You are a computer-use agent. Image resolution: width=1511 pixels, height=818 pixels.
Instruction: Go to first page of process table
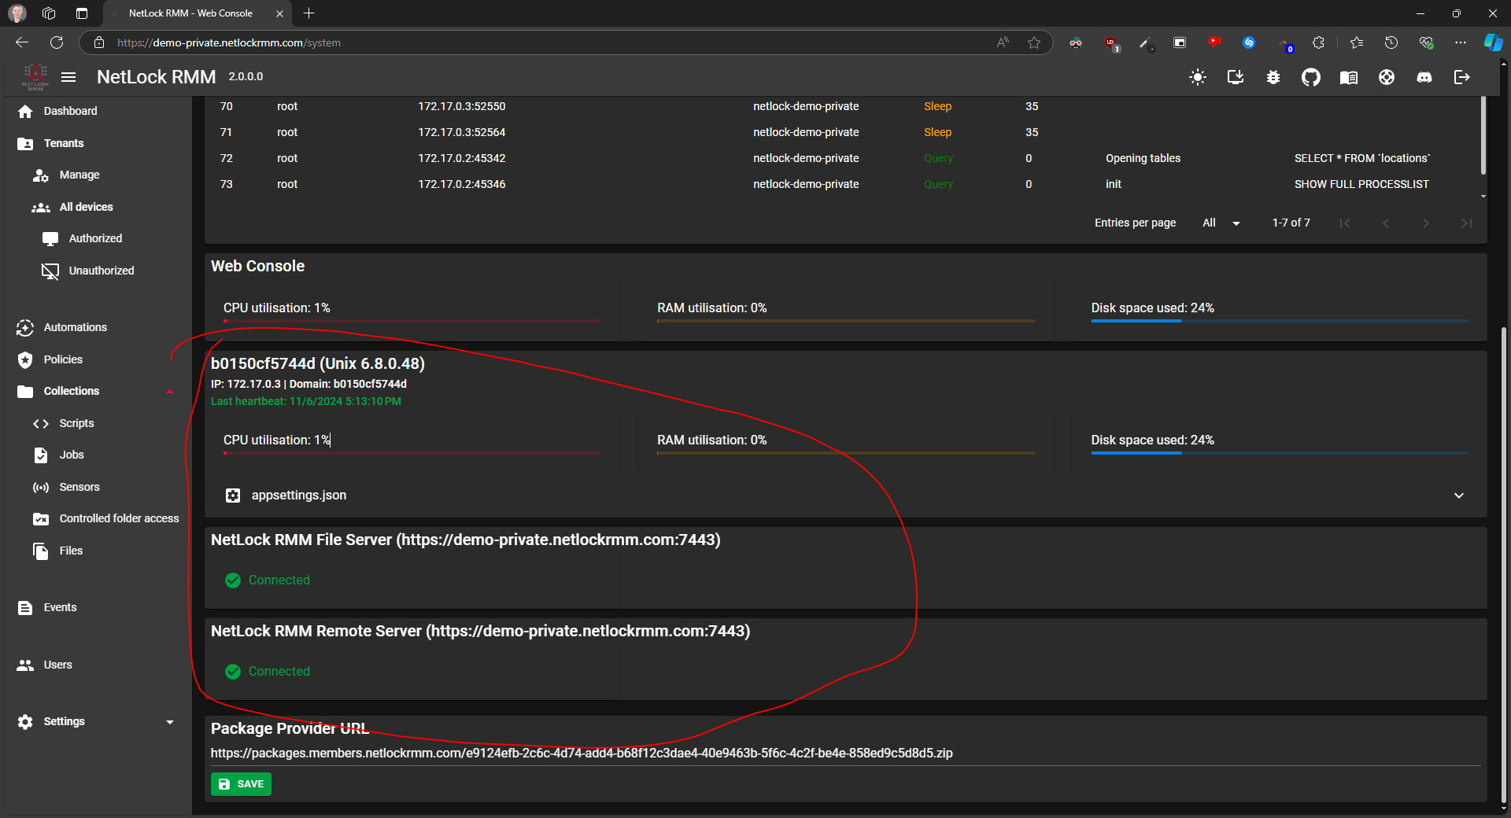point(1345,223)
